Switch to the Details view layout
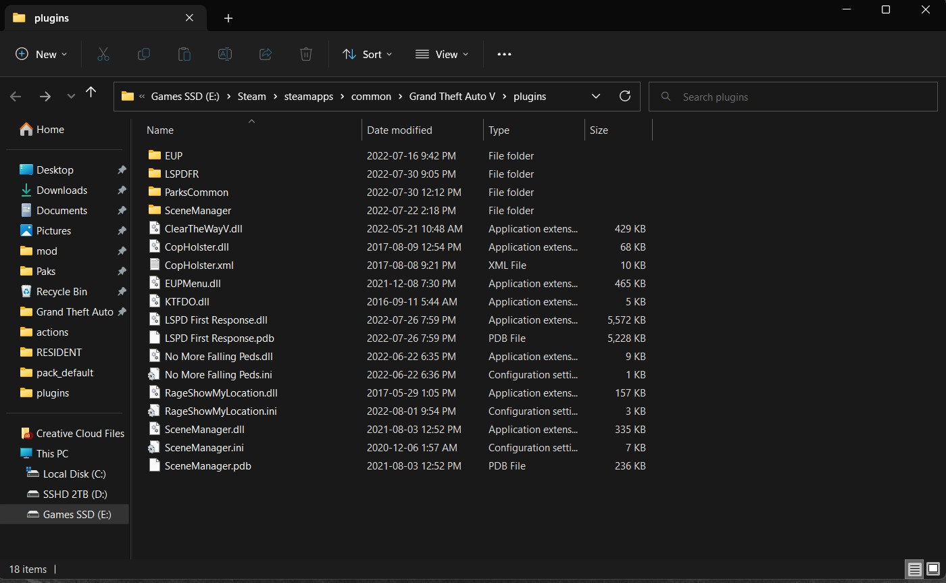The width and height of the screenshot is (946, 583). click(x=914, y=569)
